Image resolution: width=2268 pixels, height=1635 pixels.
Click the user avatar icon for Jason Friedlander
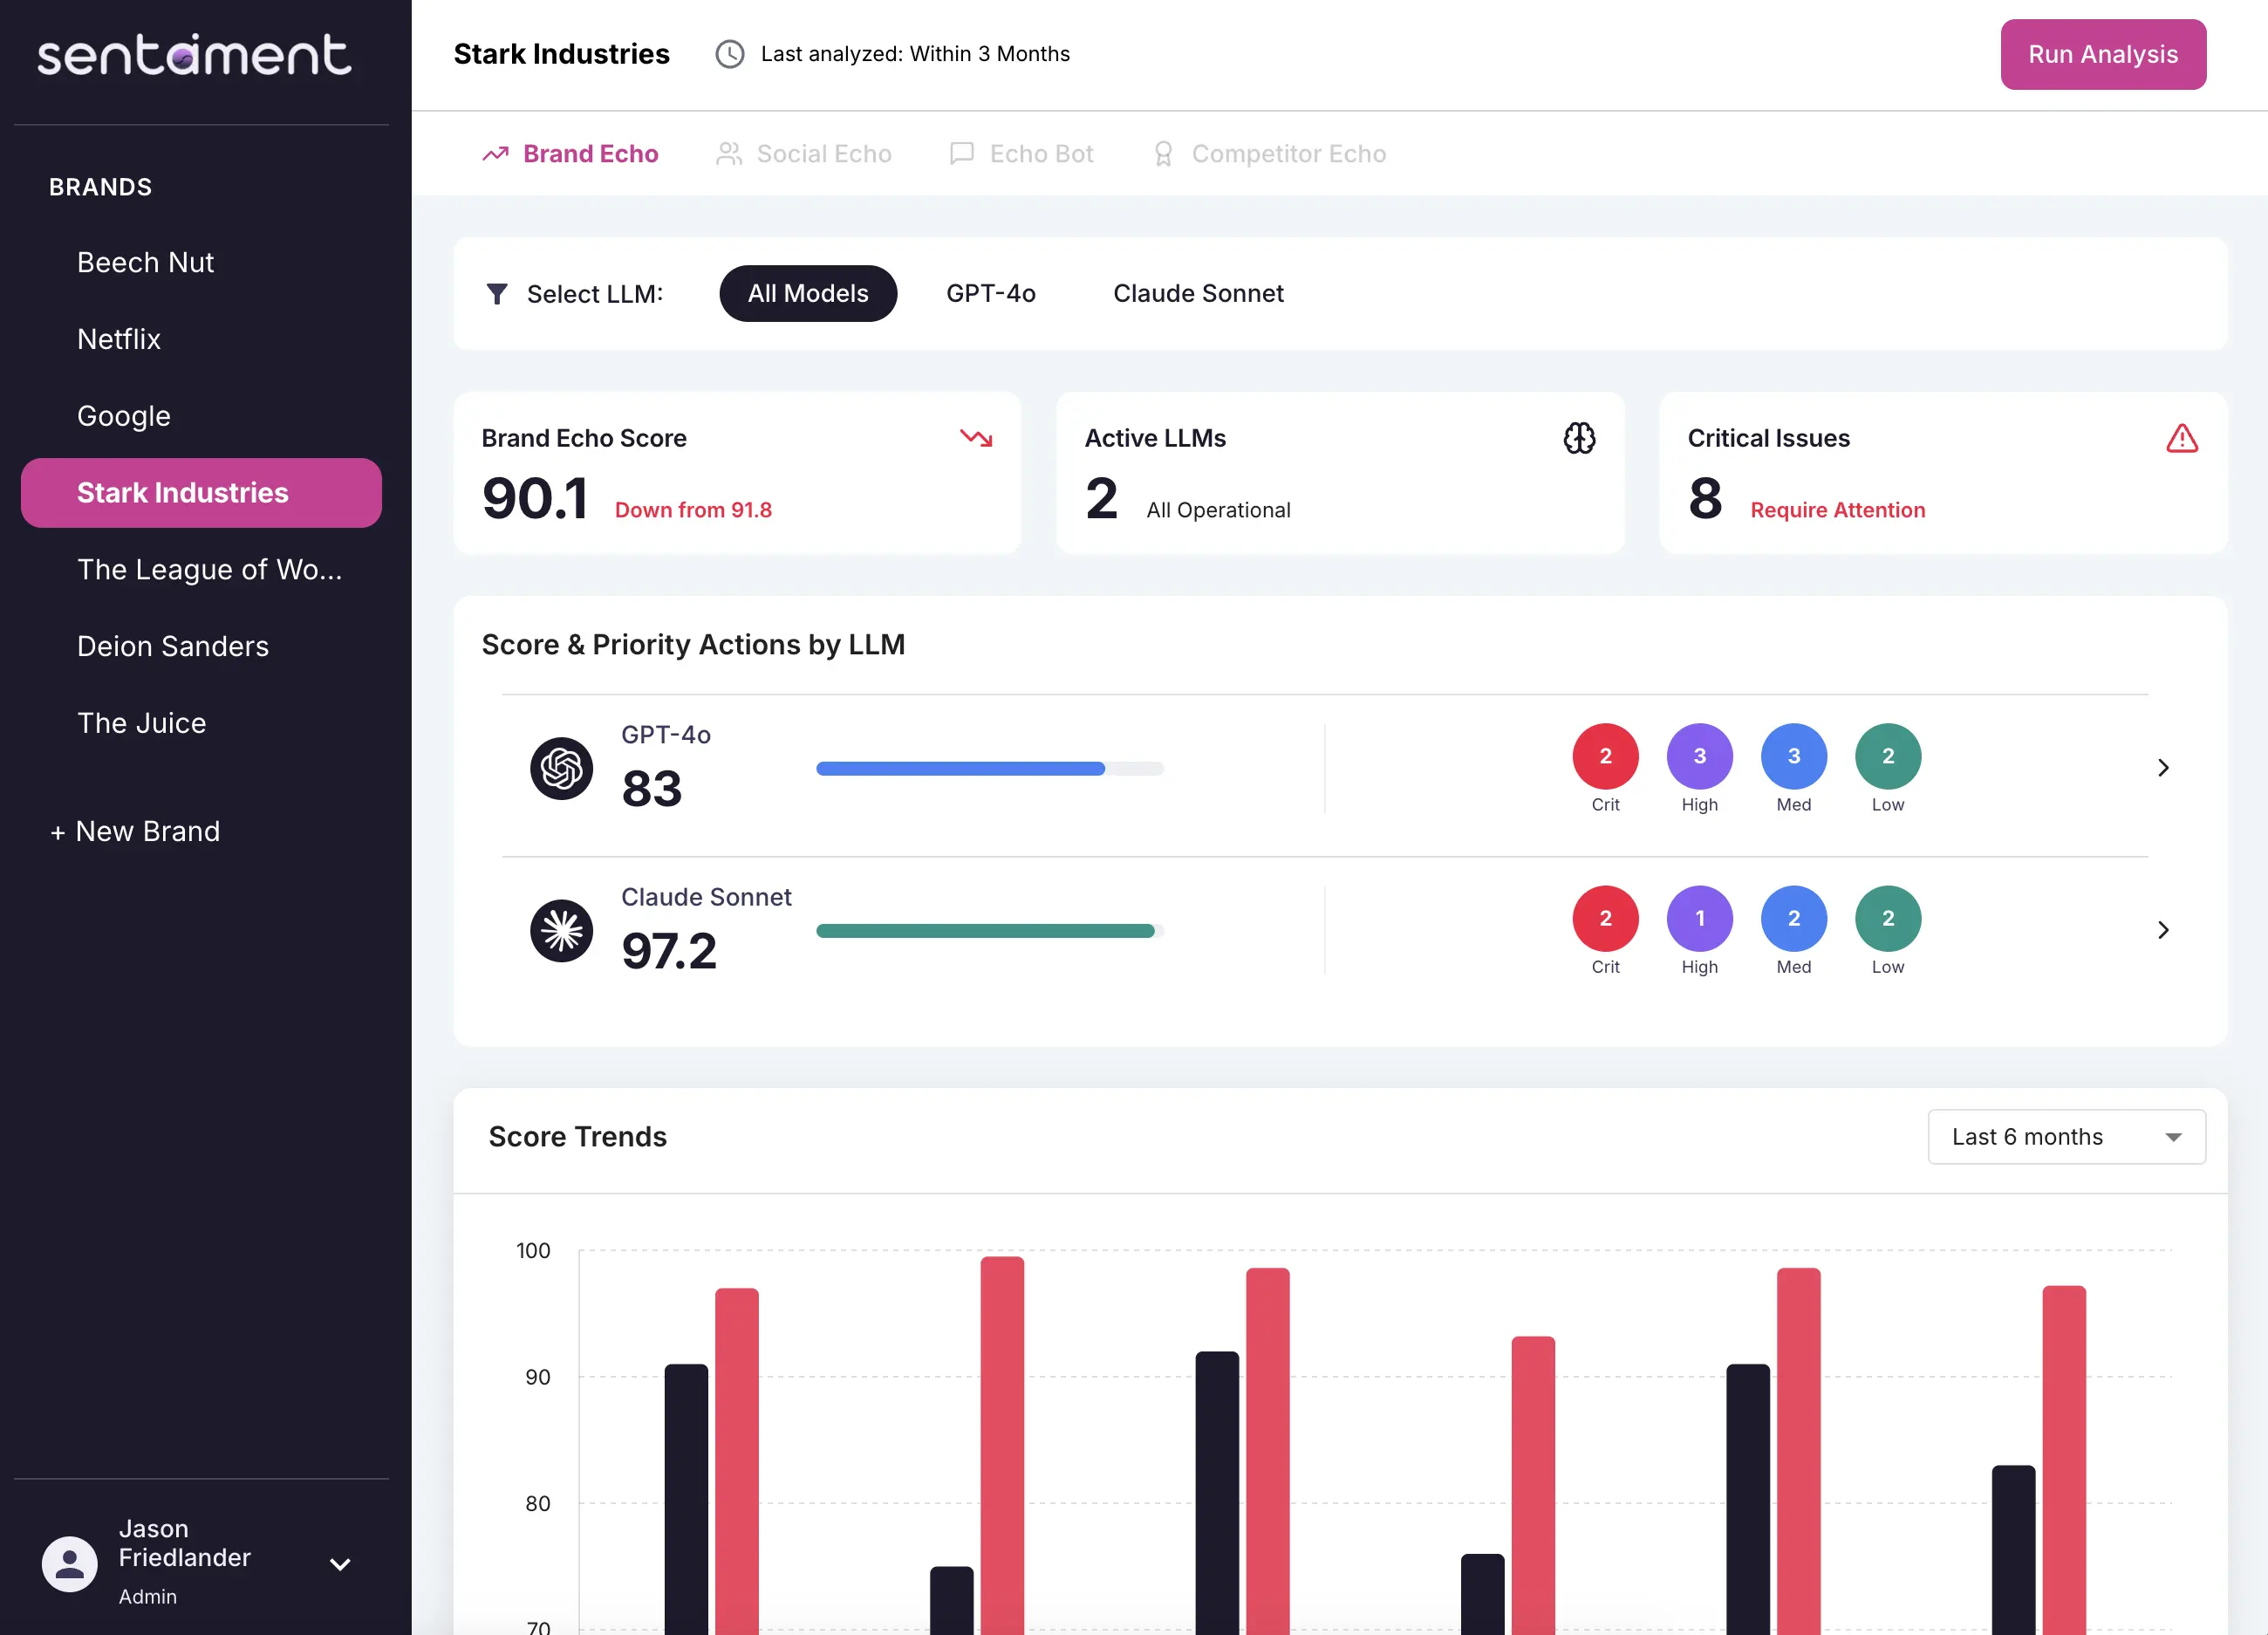pyautogui.click(x=69, y=1563)
